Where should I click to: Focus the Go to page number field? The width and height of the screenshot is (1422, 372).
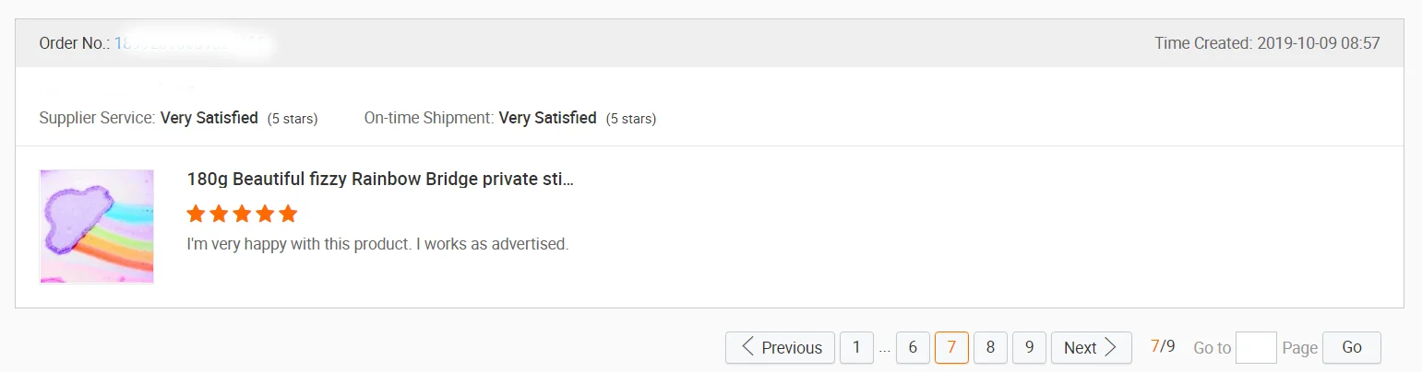(x=1255, y=347)
